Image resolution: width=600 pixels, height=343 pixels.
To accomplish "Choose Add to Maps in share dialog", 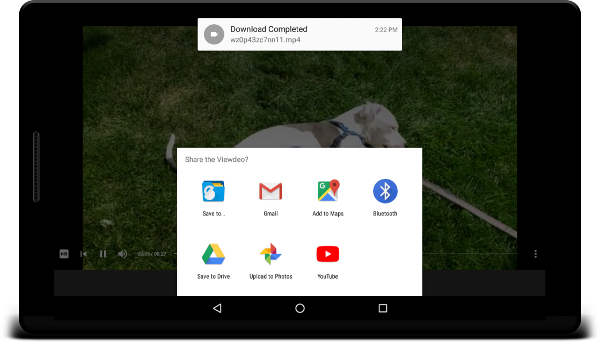I will (328, 198).
